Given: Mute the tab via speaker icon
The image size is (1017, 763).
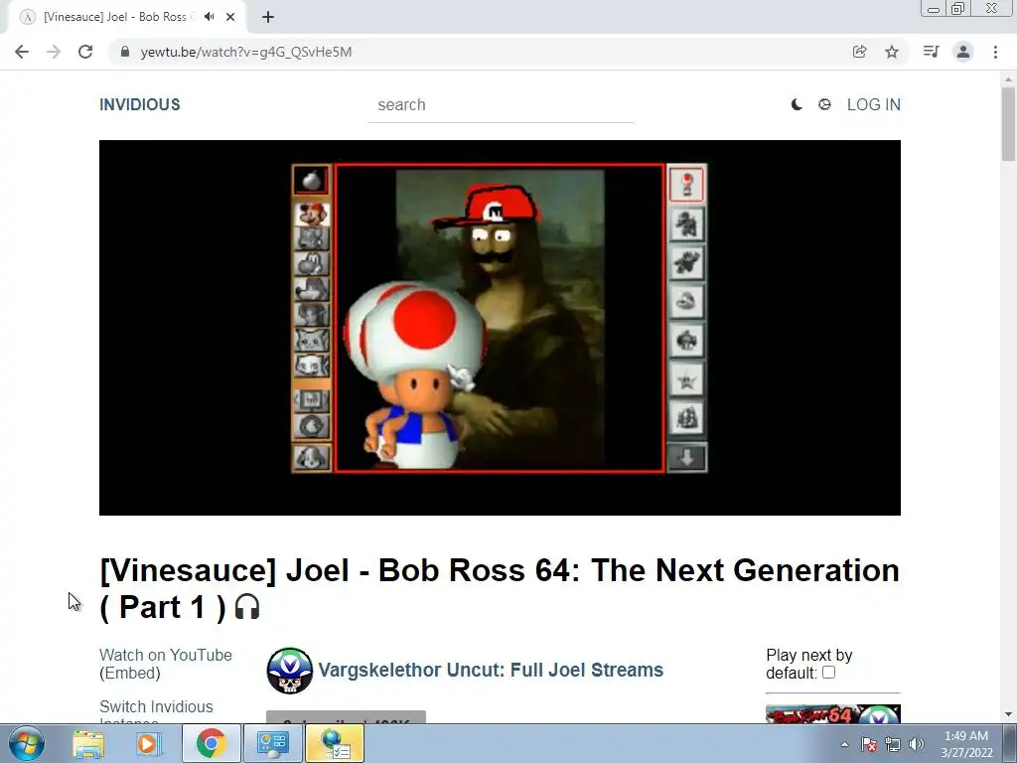Looking at the screenshot, I should (209, 17).
